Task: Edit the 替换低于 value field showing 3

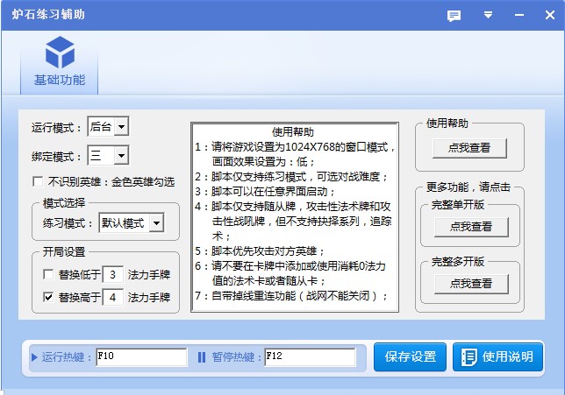Action: [x=113, y=275]
